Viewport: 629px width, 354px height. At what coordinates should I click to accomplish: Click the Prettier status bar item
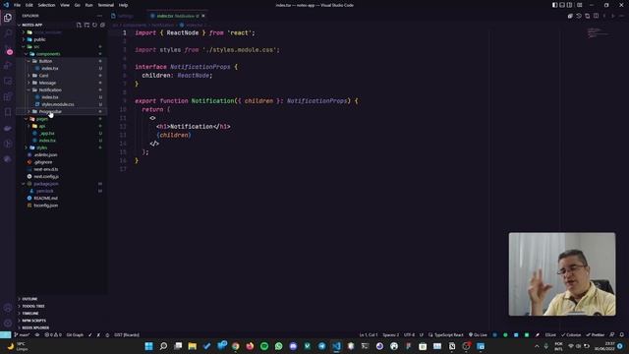(595, 334)
